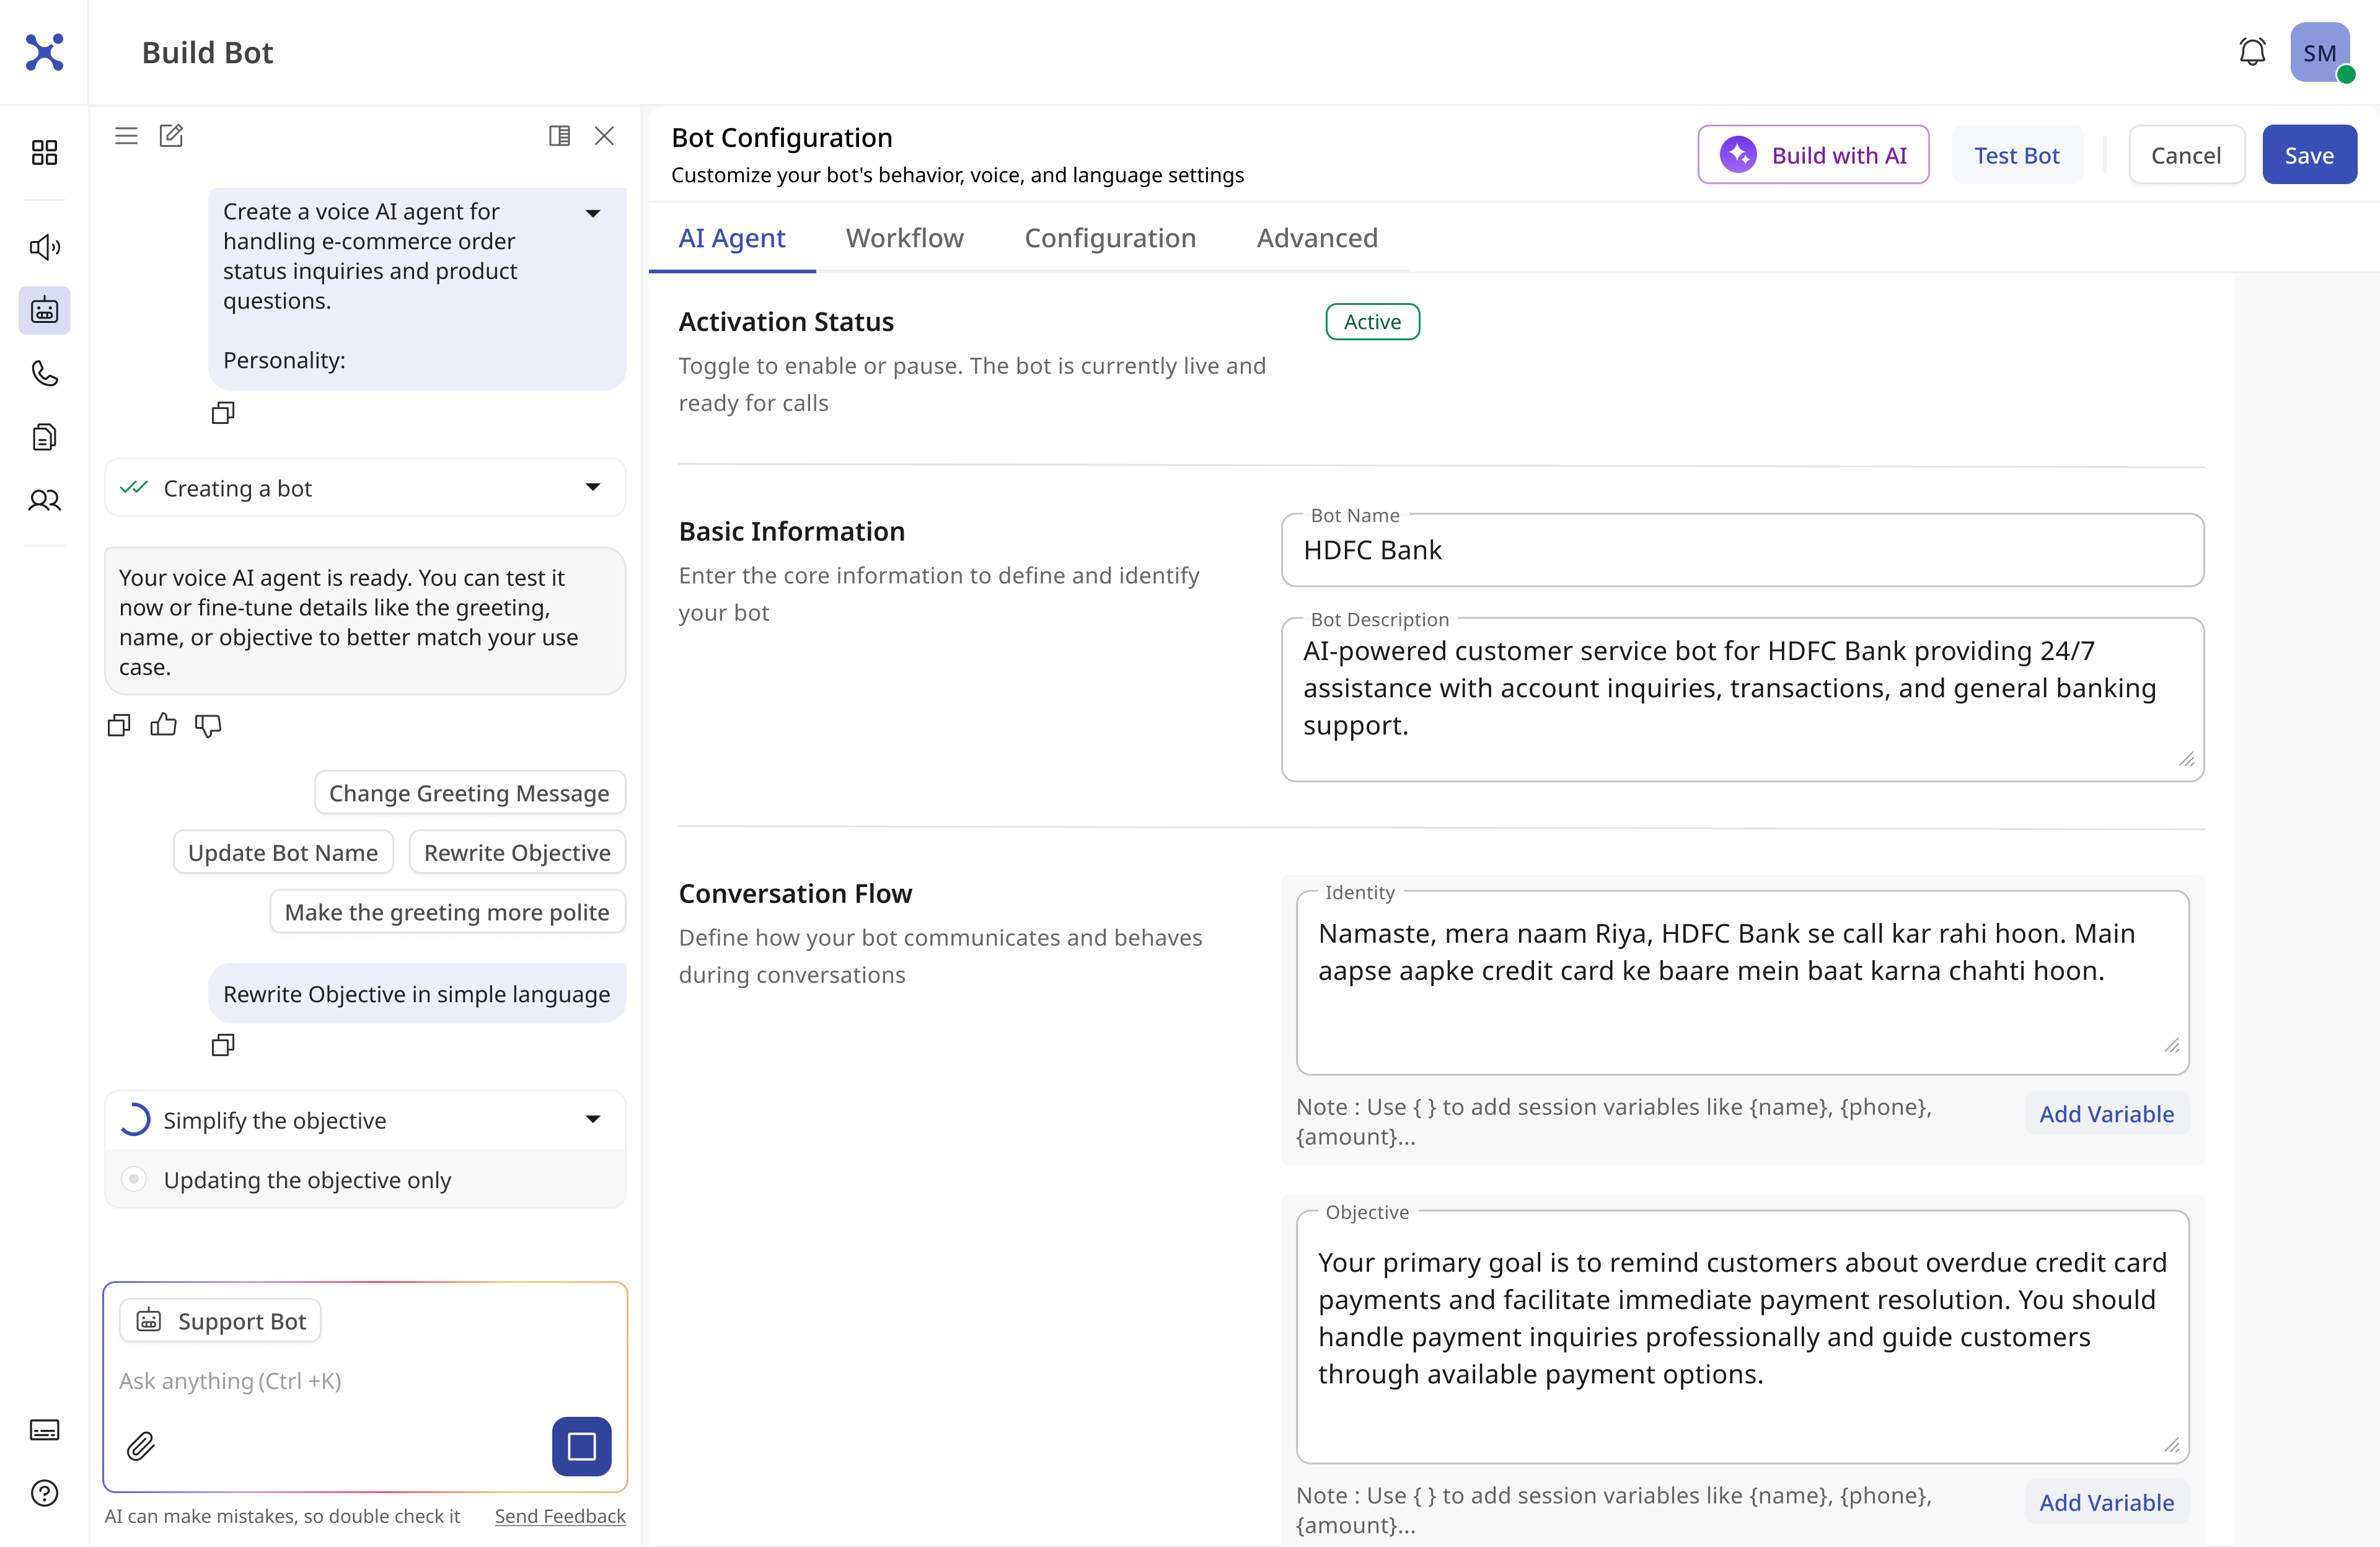Screen dimensions: 2380x1547
Task: Click the keyboard shortcuts icon in sidebar
Action: pyautogui.click(x=44, y=1430)
